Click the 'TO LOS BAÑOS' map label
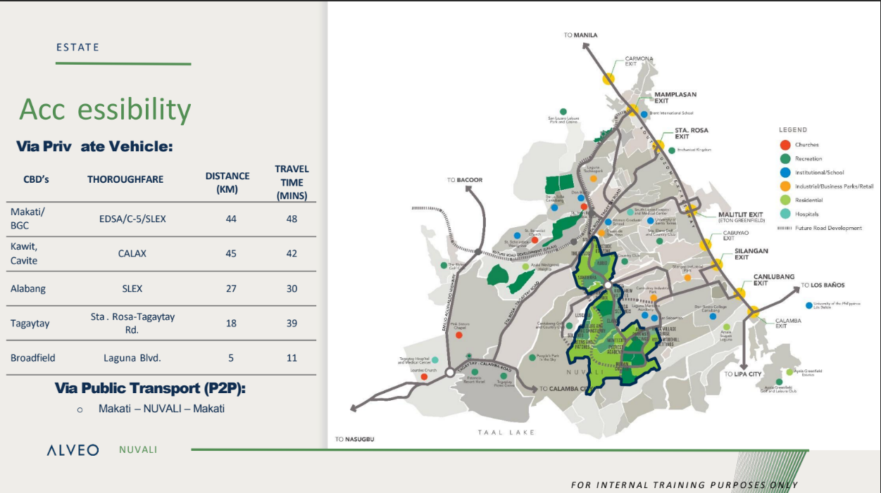The image size is (881, 493). 823,286
